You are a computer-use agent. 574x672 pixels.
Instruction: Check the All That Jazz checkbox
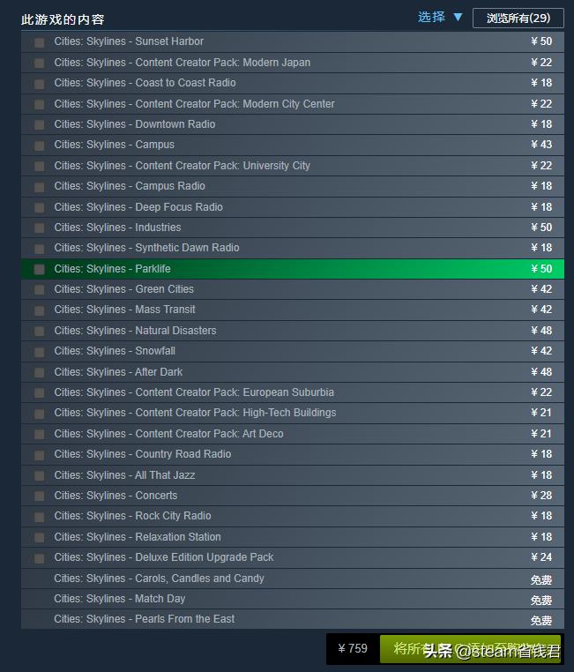click(39, 475)
